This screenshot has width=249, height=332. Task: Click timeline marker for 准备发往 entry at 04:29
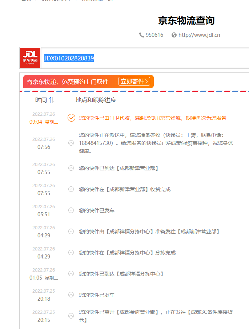pyautogui.click(x=71, y=232)
